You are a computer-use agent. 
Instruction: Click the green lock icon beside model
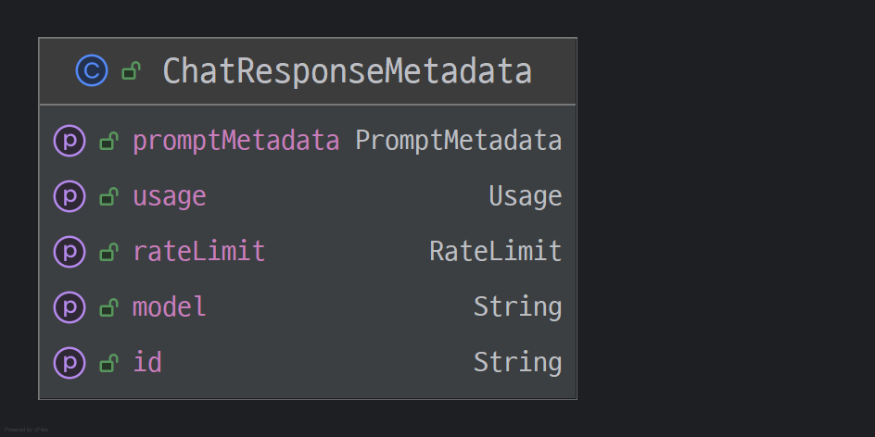click(x=108, y=307)
